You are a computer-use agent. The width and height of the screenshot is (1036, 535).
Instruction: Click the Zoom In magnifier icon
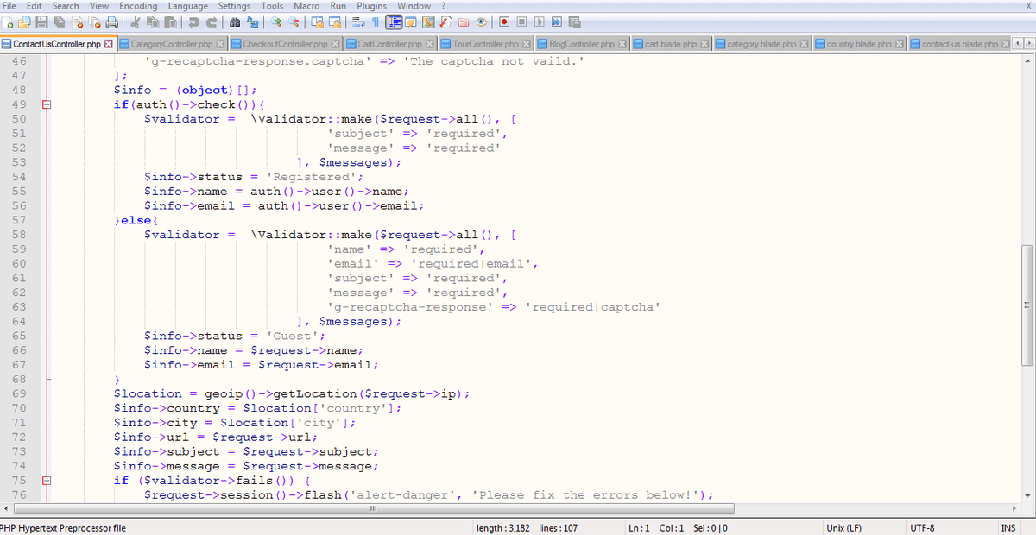[x=278, y=25]
